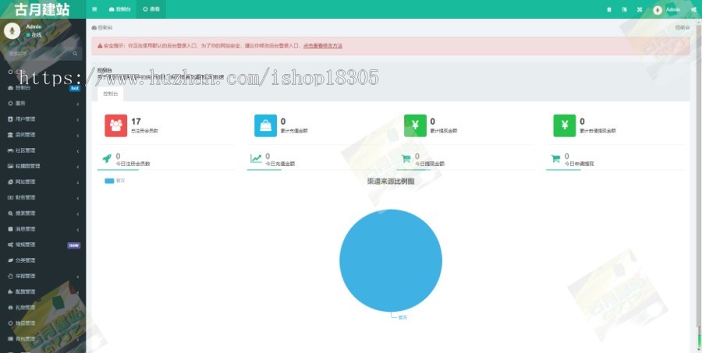This screenshot has height=353, width=702.
Task: Open the settings cogs icon at top right
Action: tap(693, 9)
